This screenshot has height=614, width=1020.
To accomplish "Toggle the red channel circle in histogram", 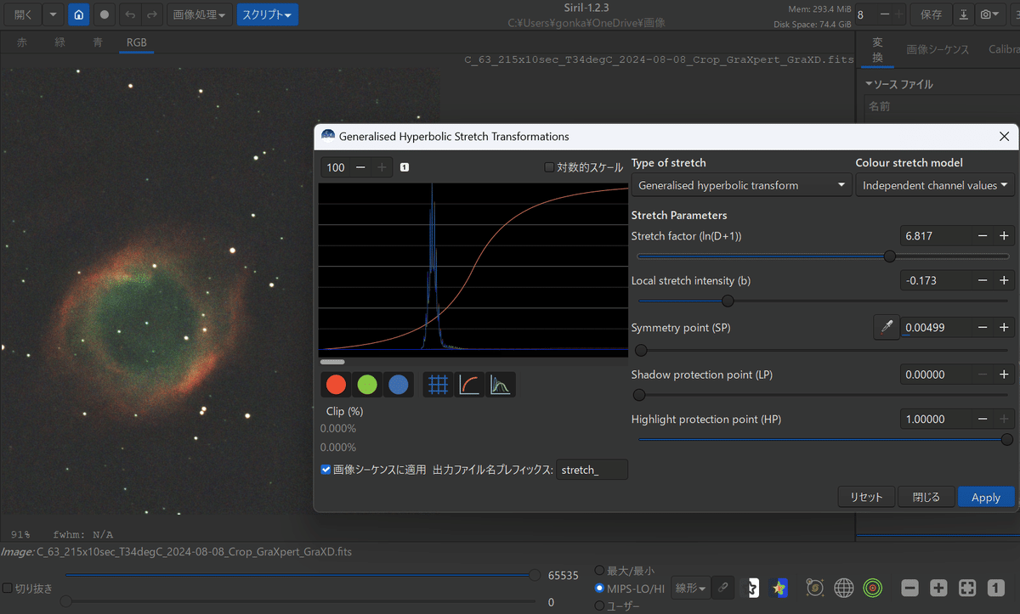I will 337,385.
